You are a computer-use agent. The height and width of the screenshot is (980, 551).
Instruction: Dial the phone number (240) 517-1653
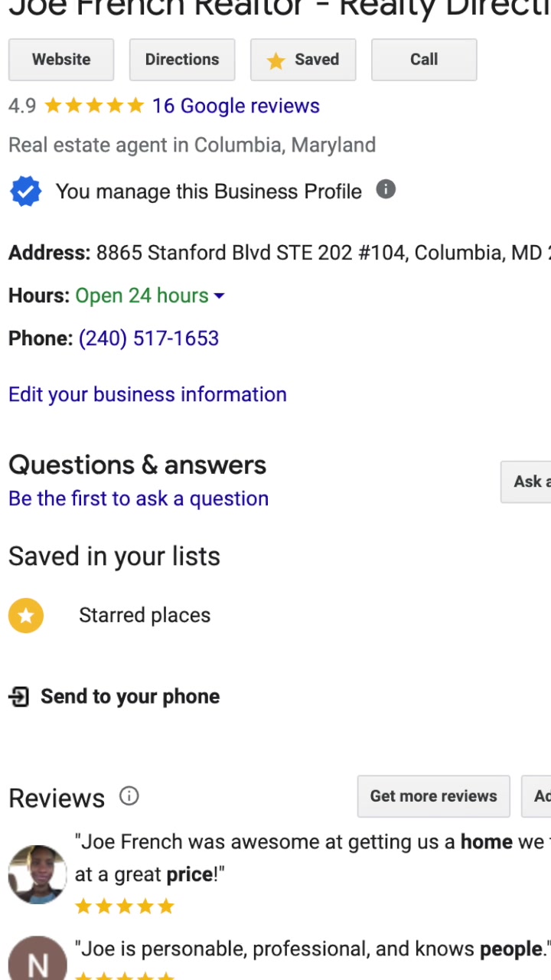[148, 338]
